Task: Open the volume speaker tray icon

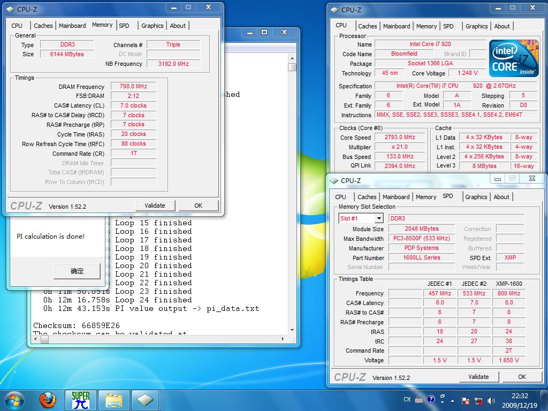Action: pos(491,401)
